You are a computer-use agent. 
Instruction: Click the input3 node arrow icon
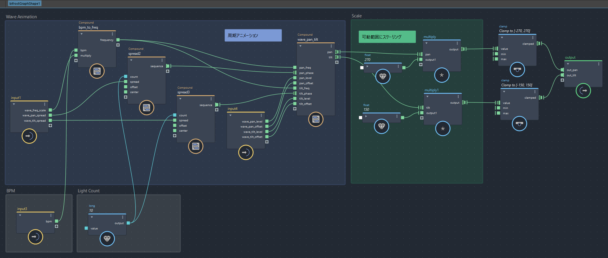coord(35,237)
